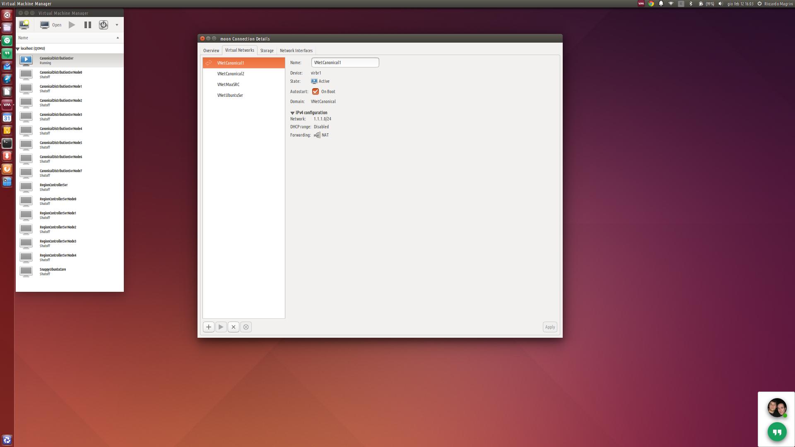Open notification bell in top panel

tap(661, 4)
